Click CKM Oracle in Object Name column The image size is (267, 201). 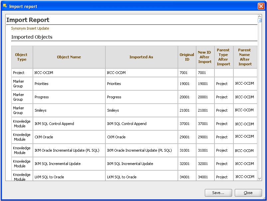click(x=44, y=137)
